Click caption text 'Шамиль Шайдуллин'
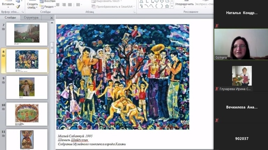 coord(73,140)
